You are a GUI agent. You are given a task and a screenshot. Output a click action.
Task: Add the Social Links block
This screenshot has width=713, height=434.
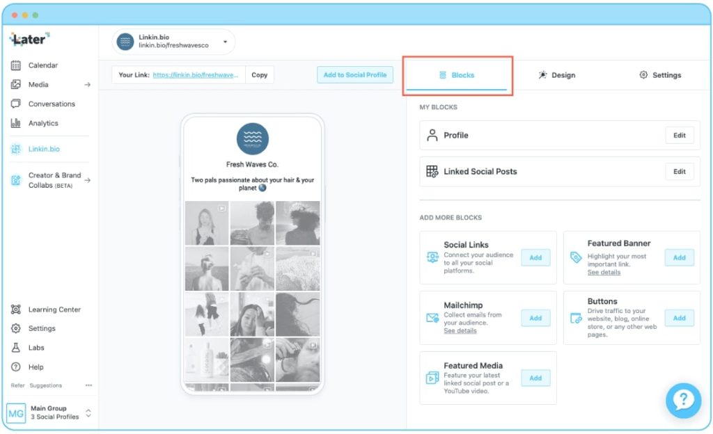(535, 257)
